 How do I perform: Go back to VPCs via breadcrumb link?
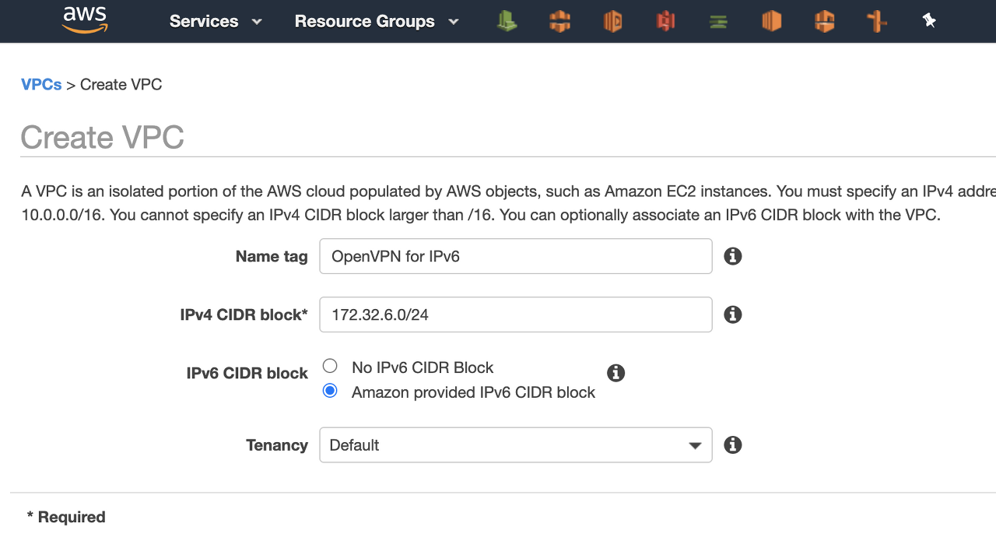tap(41, 84)
